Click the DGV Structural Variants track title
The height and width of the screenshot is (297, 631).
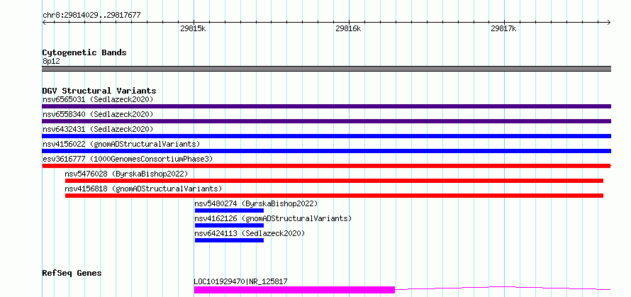pyautogui.click(x=99, y=91)
